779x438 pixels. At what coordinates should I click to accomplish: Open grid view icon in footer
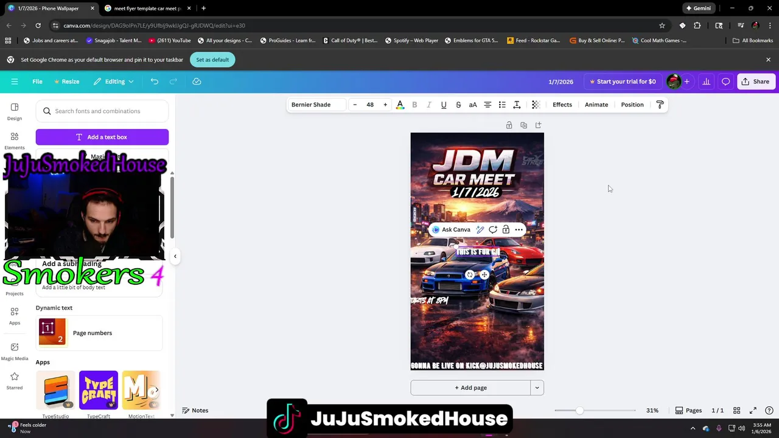click(736, 411)
